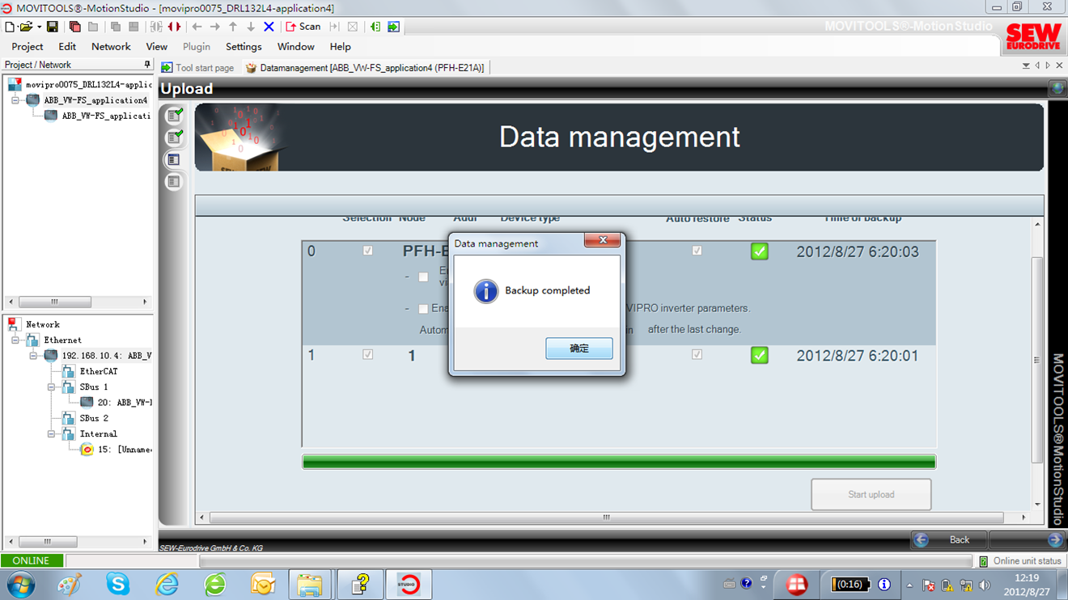
Task: Click the blue X delete toolbar icon
Action: point(269,27)
